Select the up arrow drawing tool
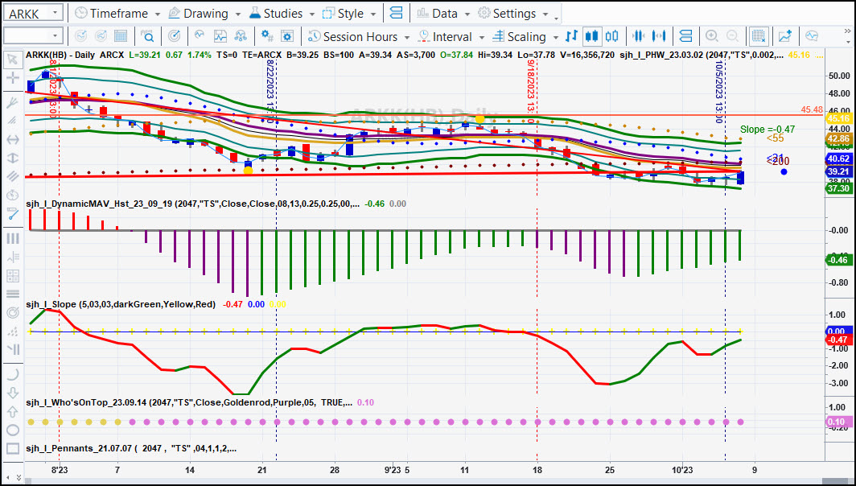This screenshot has height=486, width=856. tap(12, 412)
